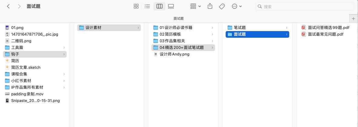Click the highlighted 面试题 folder icon
This screenshot has width=358, height=127.
click(230, 34)
